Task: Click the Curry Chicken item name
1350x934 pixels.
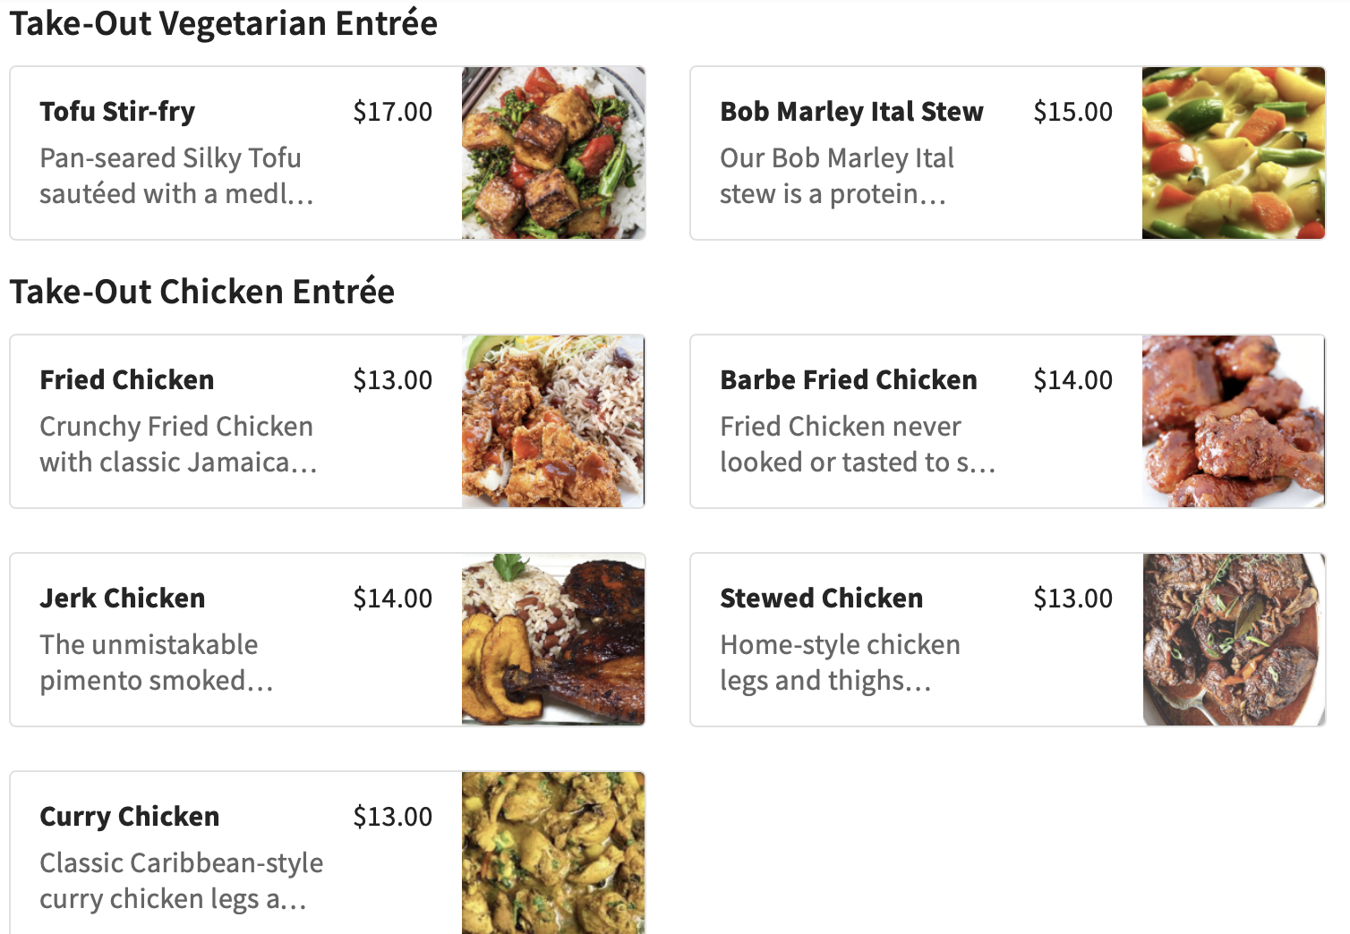Action: tap(130, 817)
